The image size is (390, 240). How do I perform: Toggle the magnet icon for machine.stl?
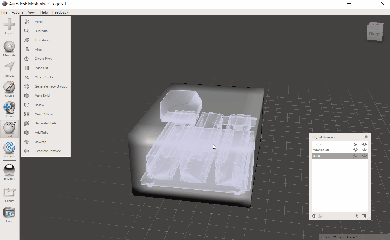point(355,150)
